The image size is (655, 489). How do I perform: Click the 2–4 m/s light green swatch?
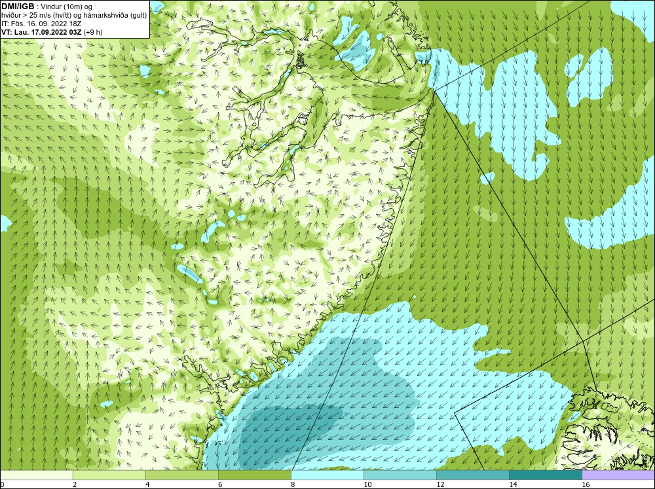click(x=109, y=475)
